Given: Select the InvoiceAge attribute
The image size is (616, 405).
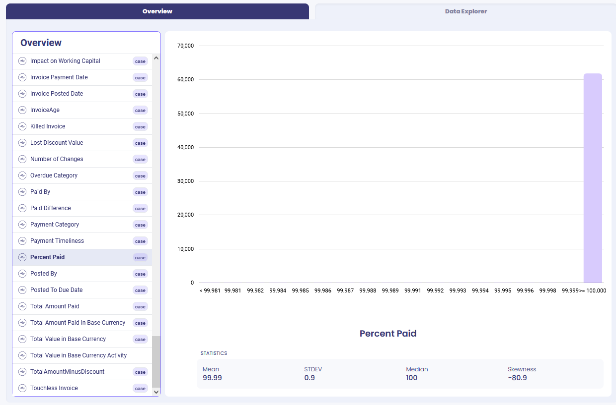Looking at the screenshot, I should tap(45, 110).
